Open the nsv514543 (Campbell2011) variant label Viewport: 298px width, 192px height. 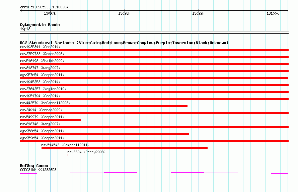(65, 145)
